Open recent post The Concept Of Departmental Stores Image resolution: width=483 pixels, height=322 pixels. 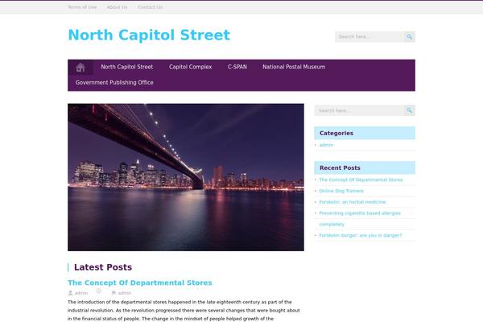click(x=361, y=180)
